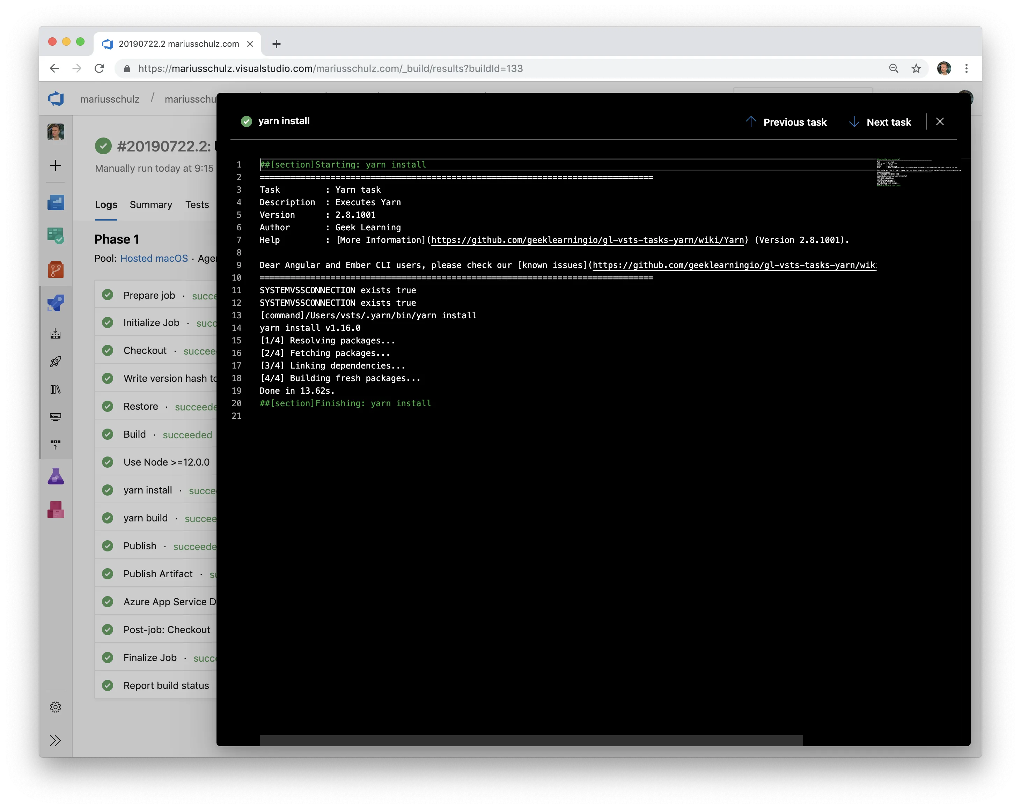Click the Azure DevOps logo

56,98
